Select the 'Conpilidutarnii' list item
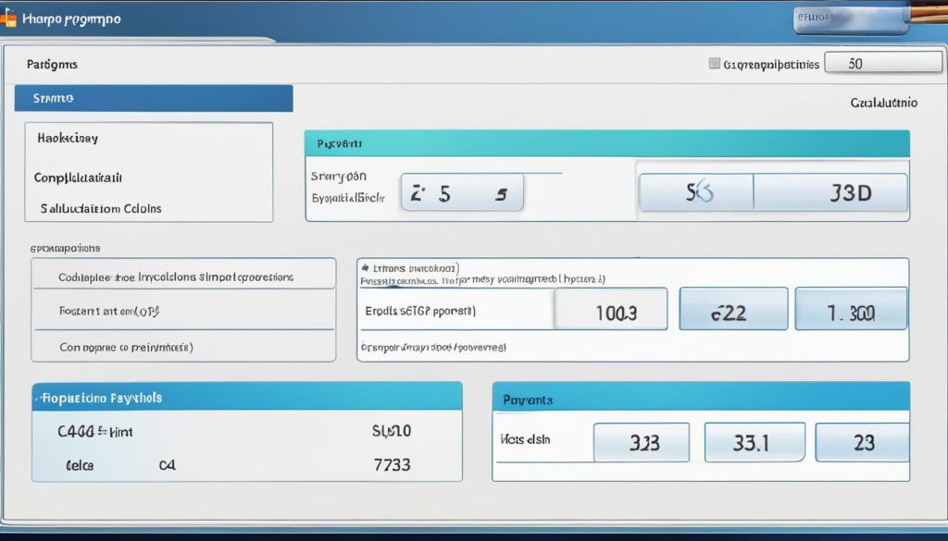 click(78, 177)
